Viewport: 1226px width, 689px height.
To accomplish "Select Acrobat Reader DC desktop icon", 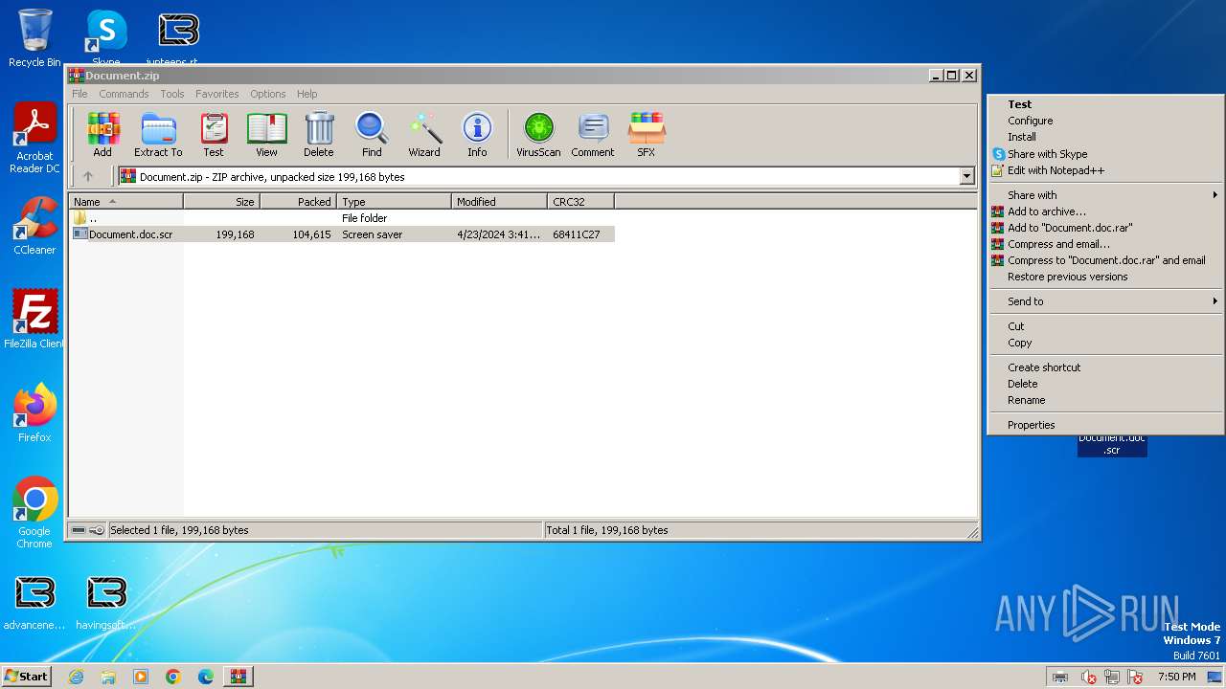I will tap(34, 139).
